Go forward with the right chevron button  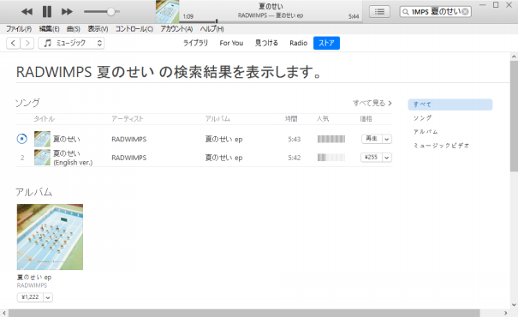pos(27,43)
